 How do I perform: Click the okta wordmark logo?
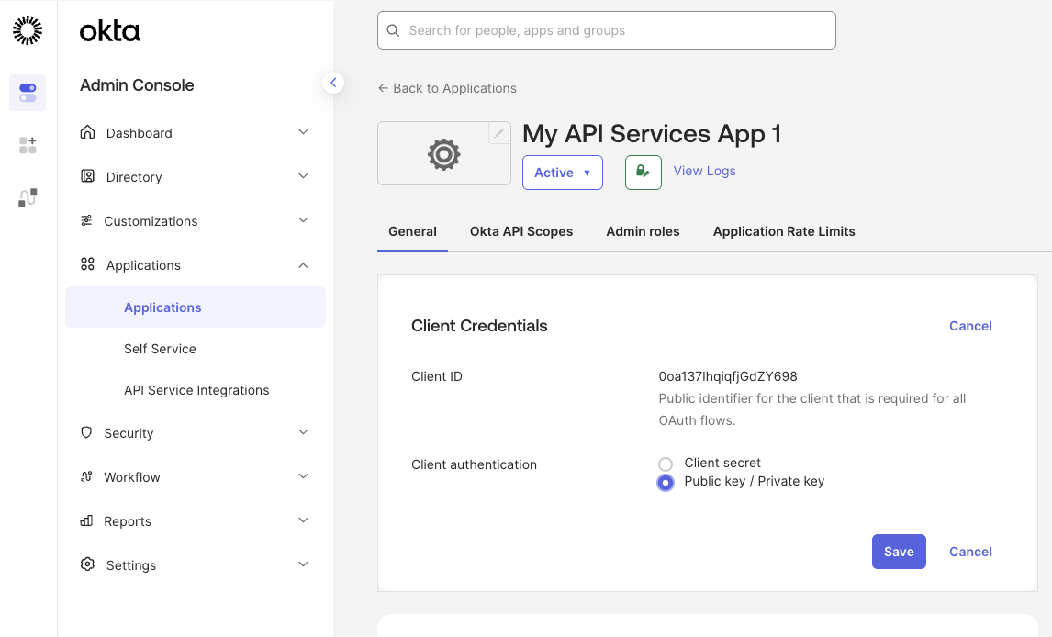coord(110,31)
